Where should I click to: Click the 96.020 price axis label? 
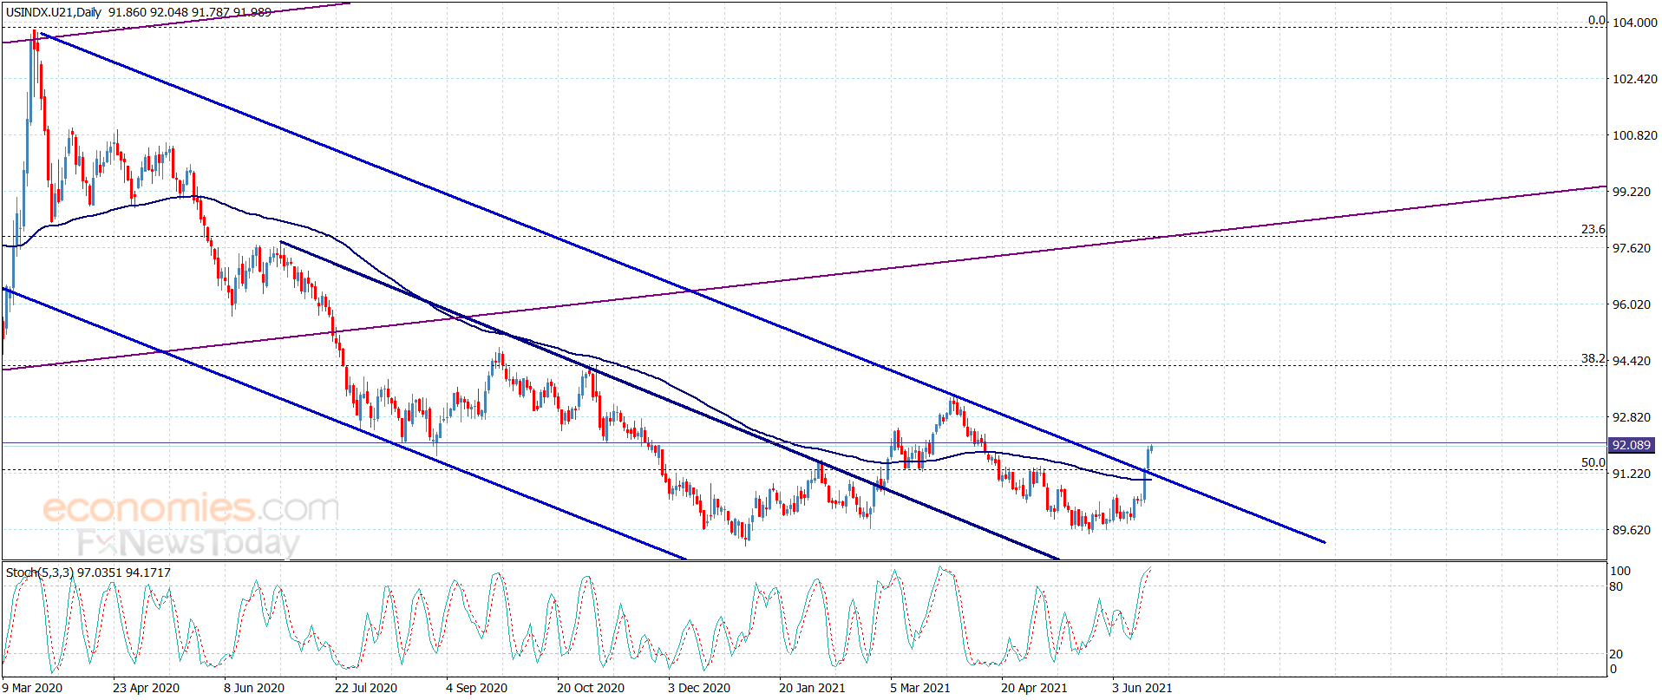click(1631, 304)
